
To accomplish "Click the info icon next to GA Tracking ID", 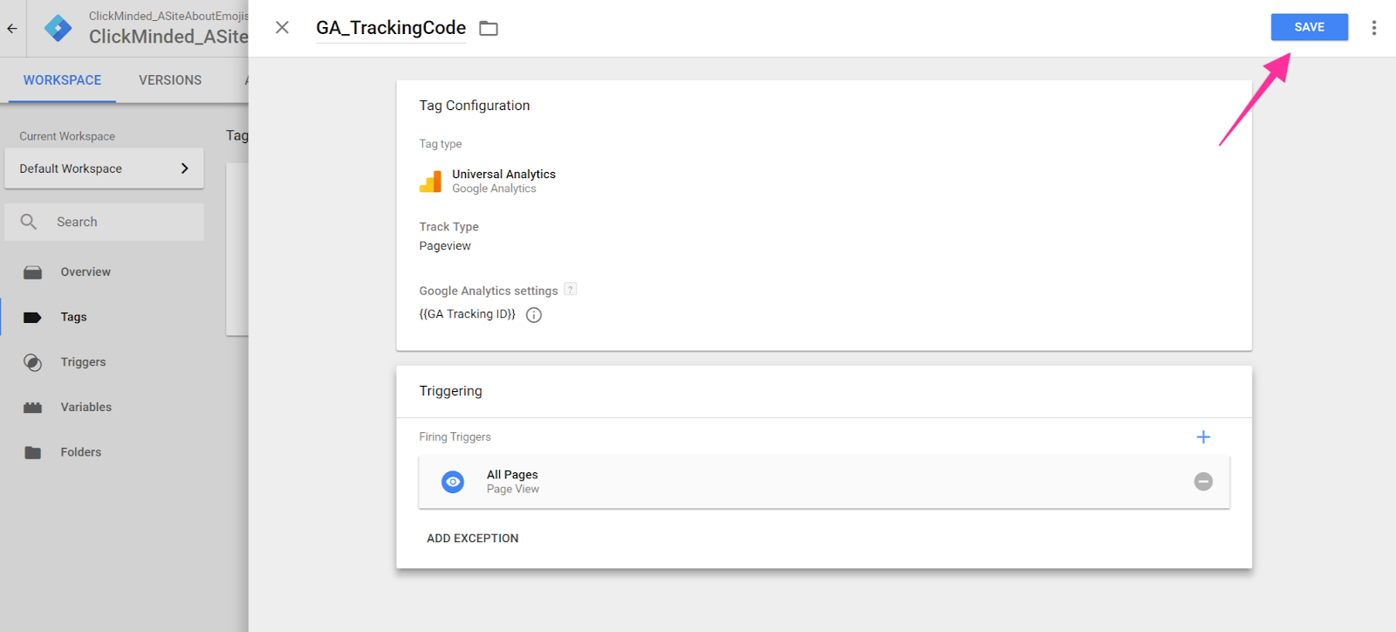I will click(534, 315).
